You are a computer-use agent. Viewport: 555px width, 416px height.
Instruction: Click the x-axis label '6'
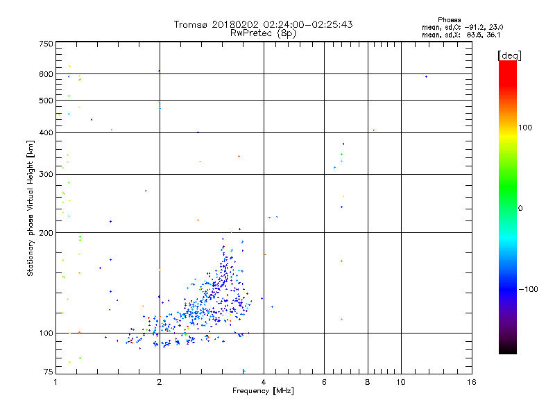(324, 382)
